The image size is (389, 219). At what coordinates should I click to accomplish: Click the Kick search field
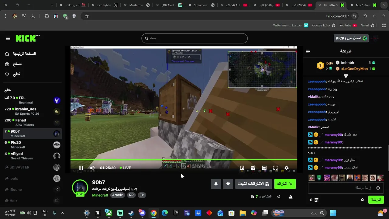194,38
